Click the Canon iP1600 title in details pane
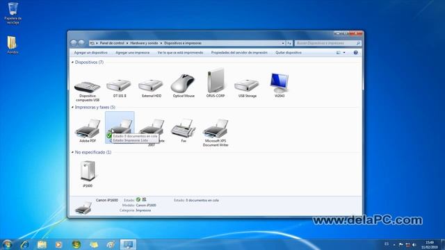The width and height of the screenshot is (445, 250). click(x=106, y=200)
